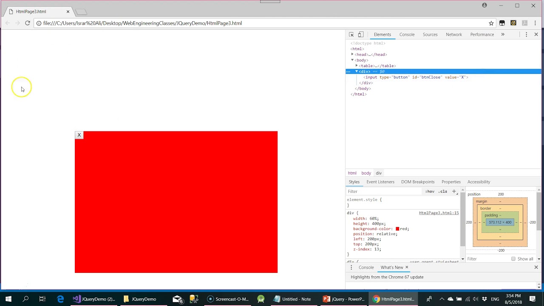Image resolution: width=544 pixels, height=306 pixels.
Task: Open the Windows Start menu
Action: point(8,299)
